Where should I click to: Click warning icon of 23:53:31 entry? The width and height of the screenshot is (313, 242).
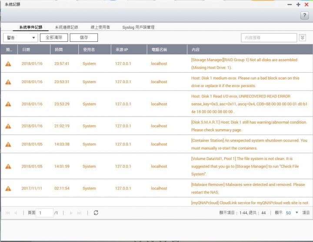tap(8, 82)
